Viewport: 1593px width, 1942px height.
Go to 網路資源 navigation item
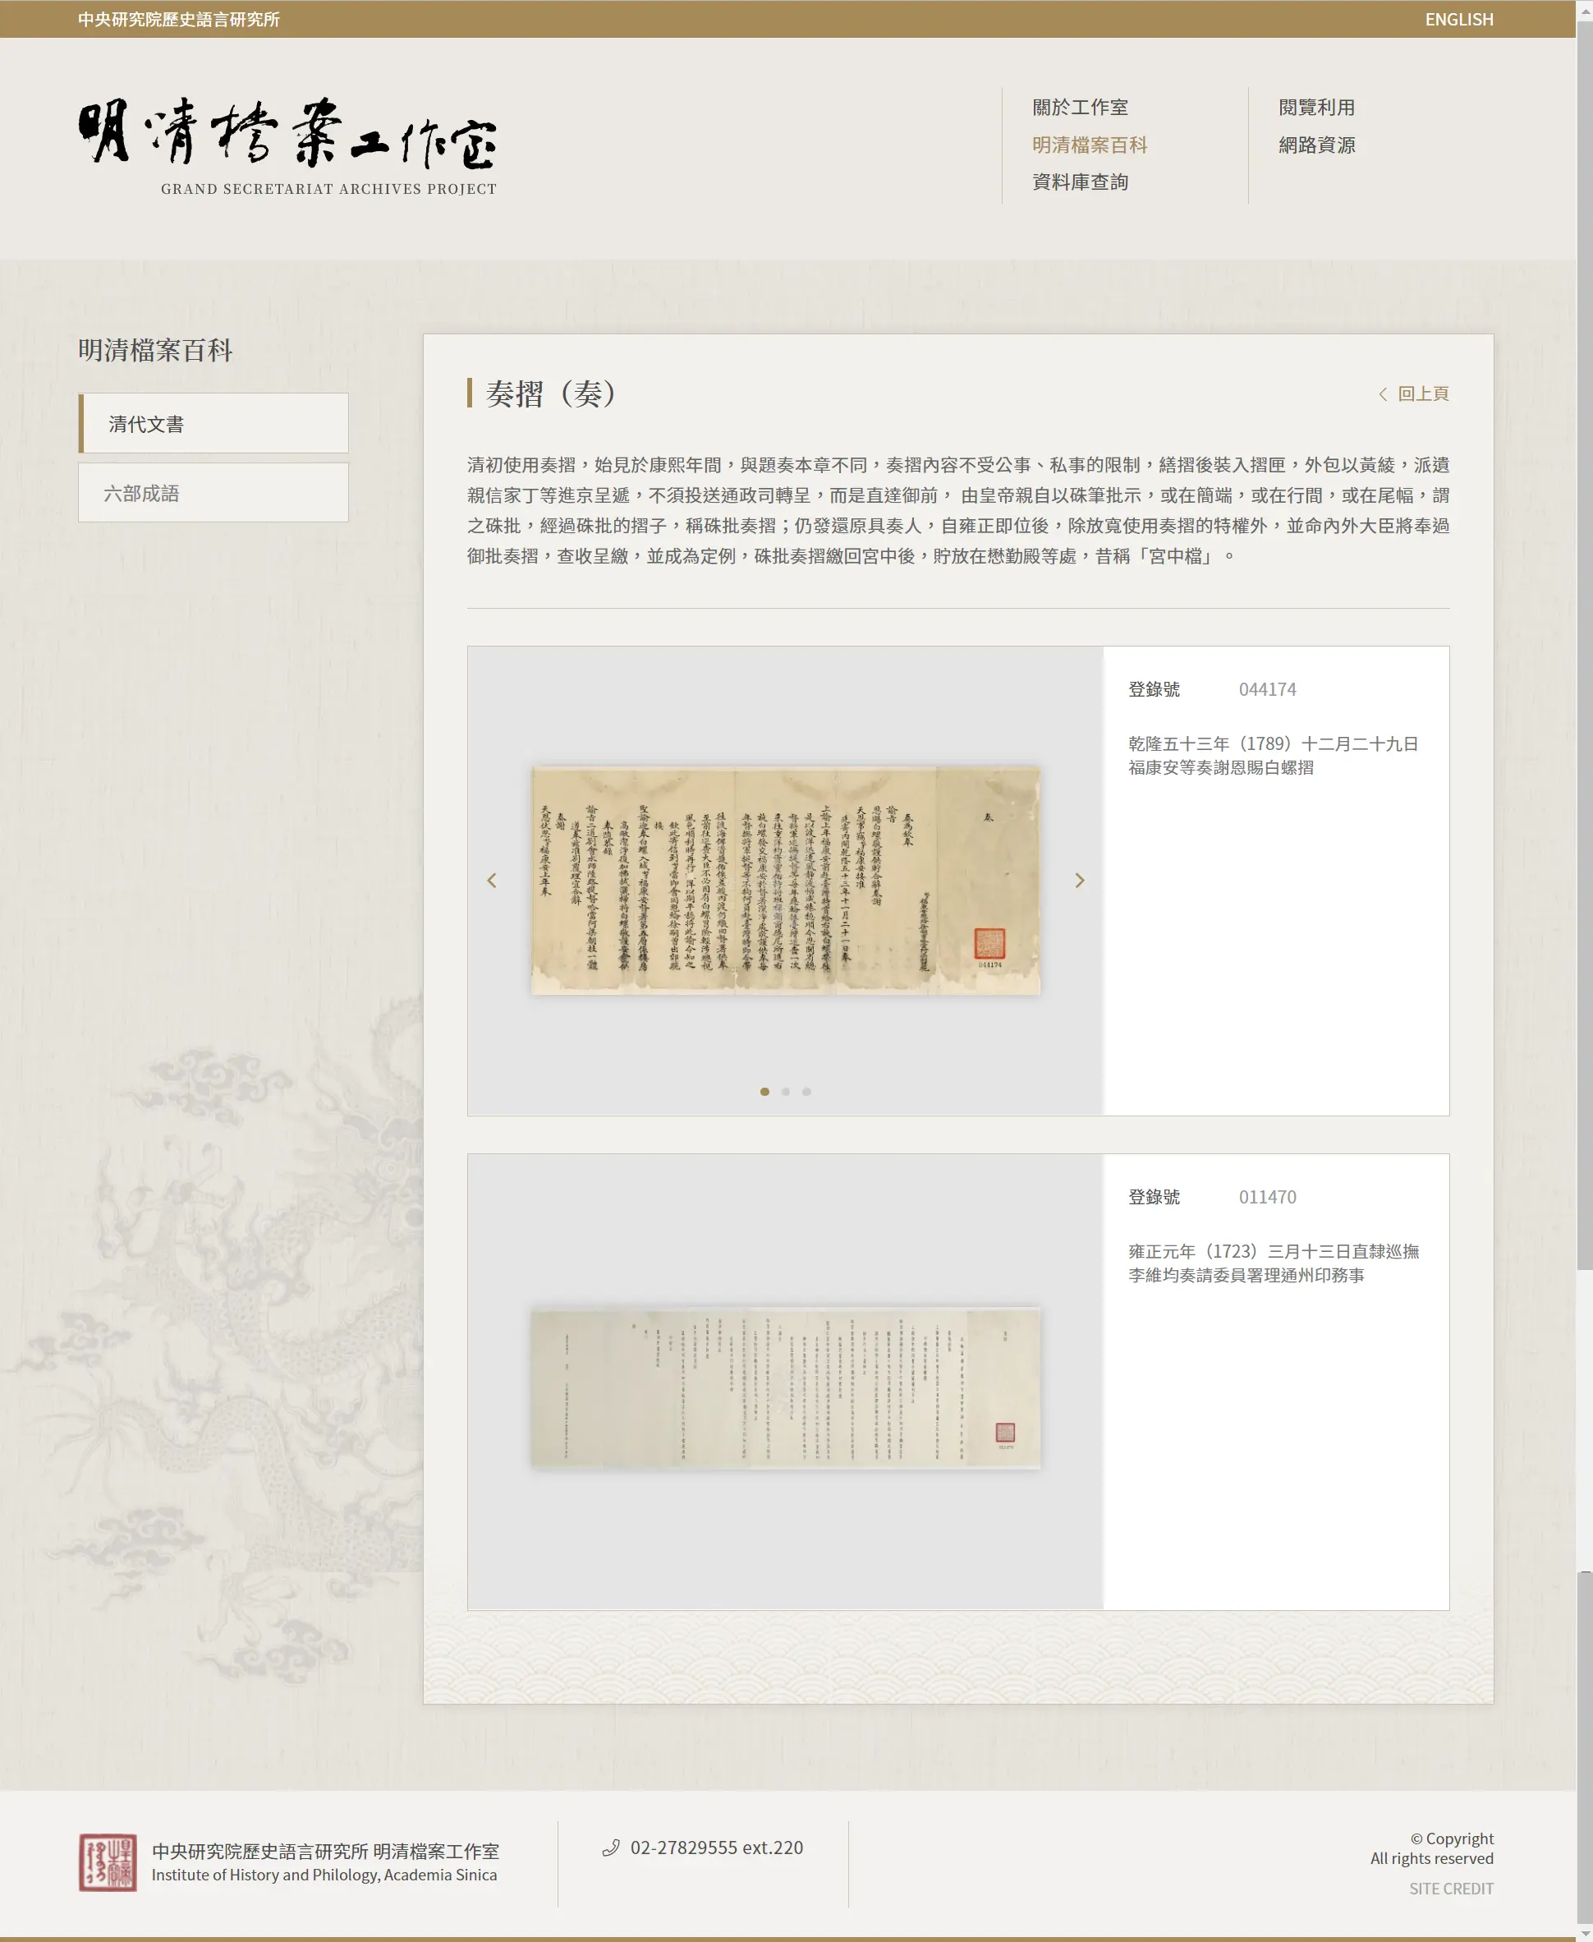pyautogui.click(x=1316, y=145)
